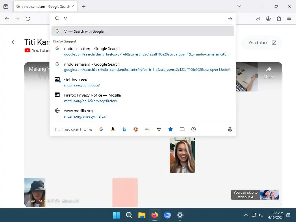Image resolution: width=296 pixels, height=222 pixels.
Task: Open Firefox View tab list icon
Action: click(x=6, y=6)
